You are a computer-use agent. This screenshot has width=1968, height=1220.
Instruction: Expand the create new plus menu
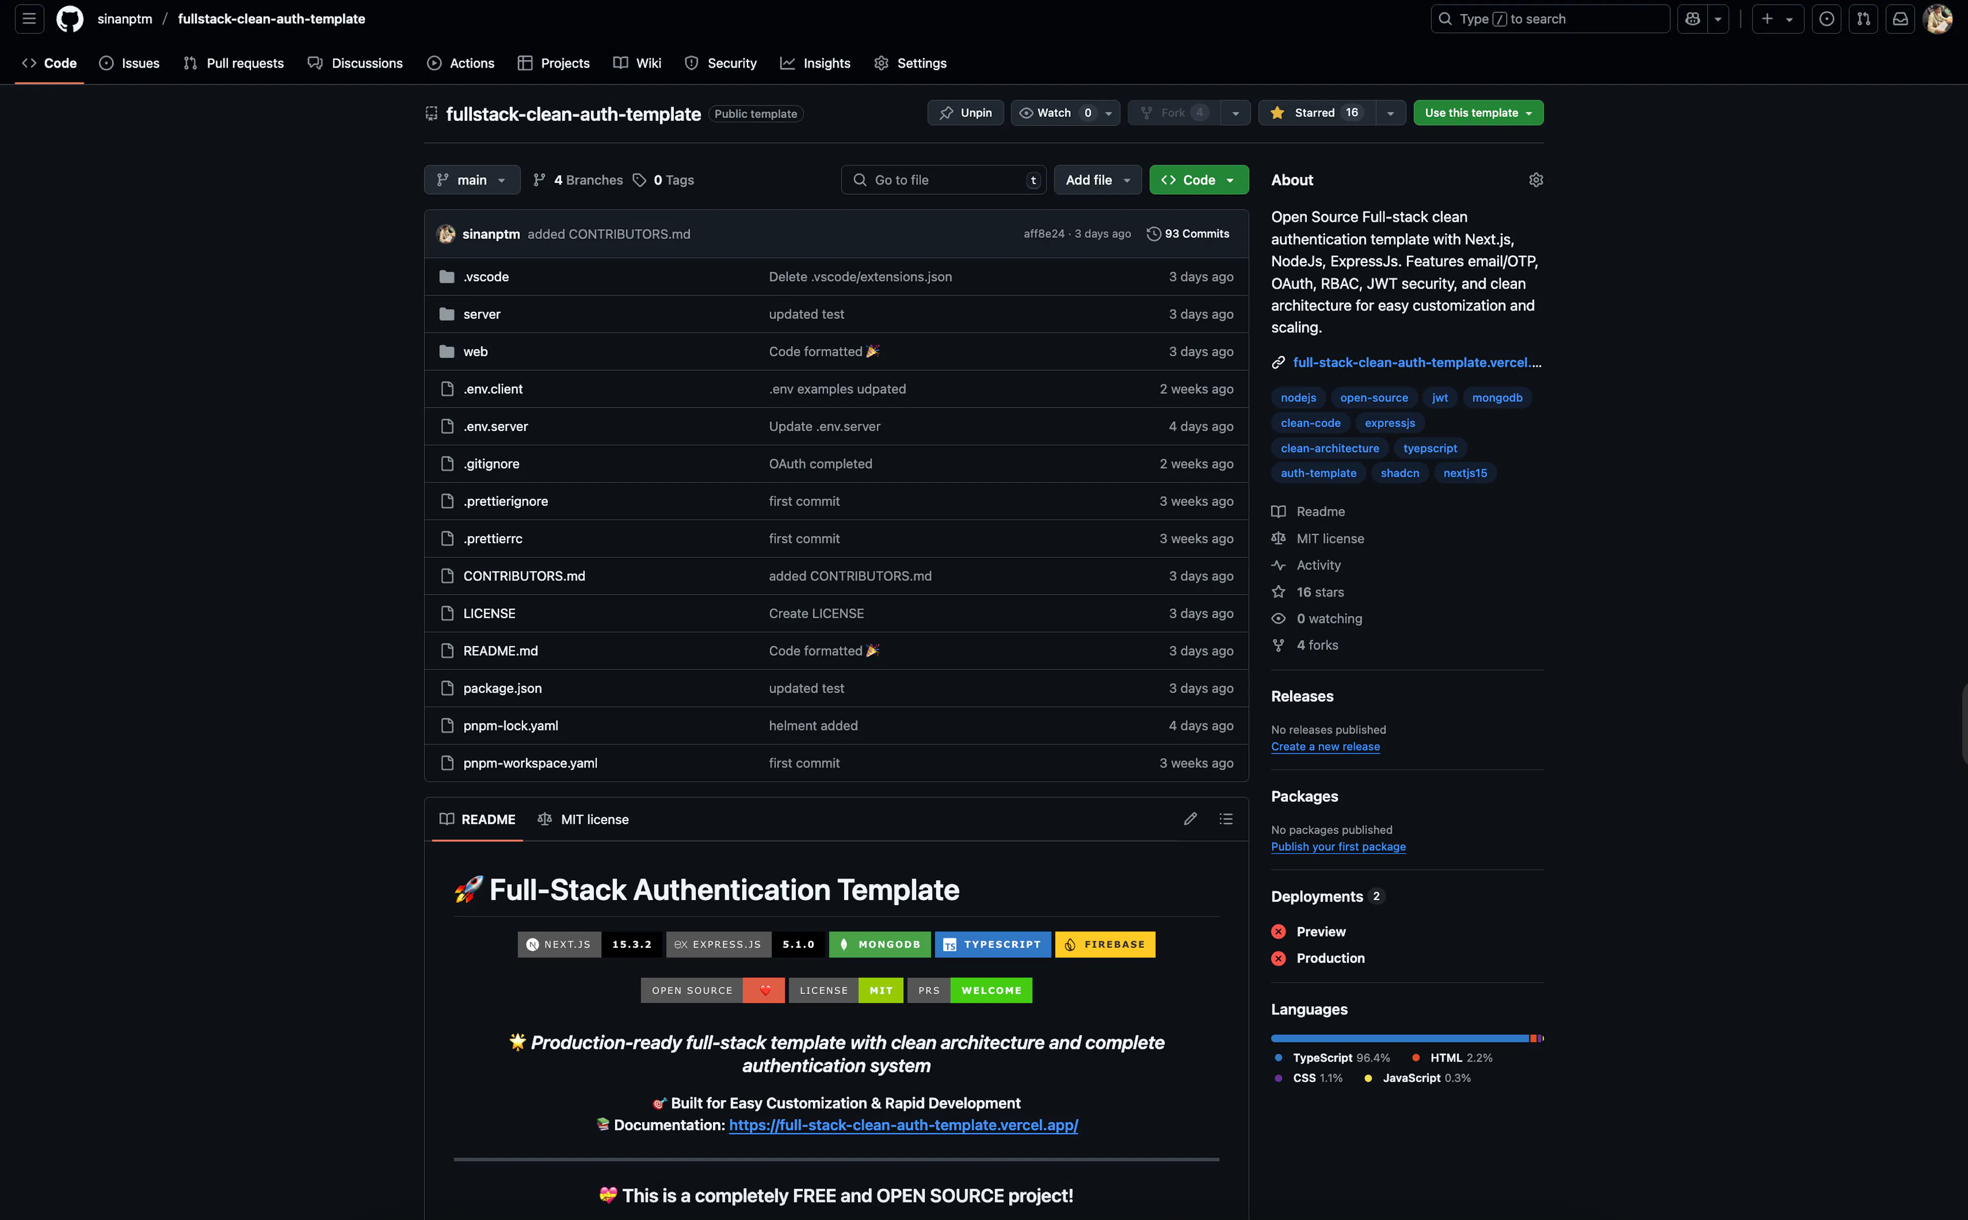click(x=1778, y=18)
